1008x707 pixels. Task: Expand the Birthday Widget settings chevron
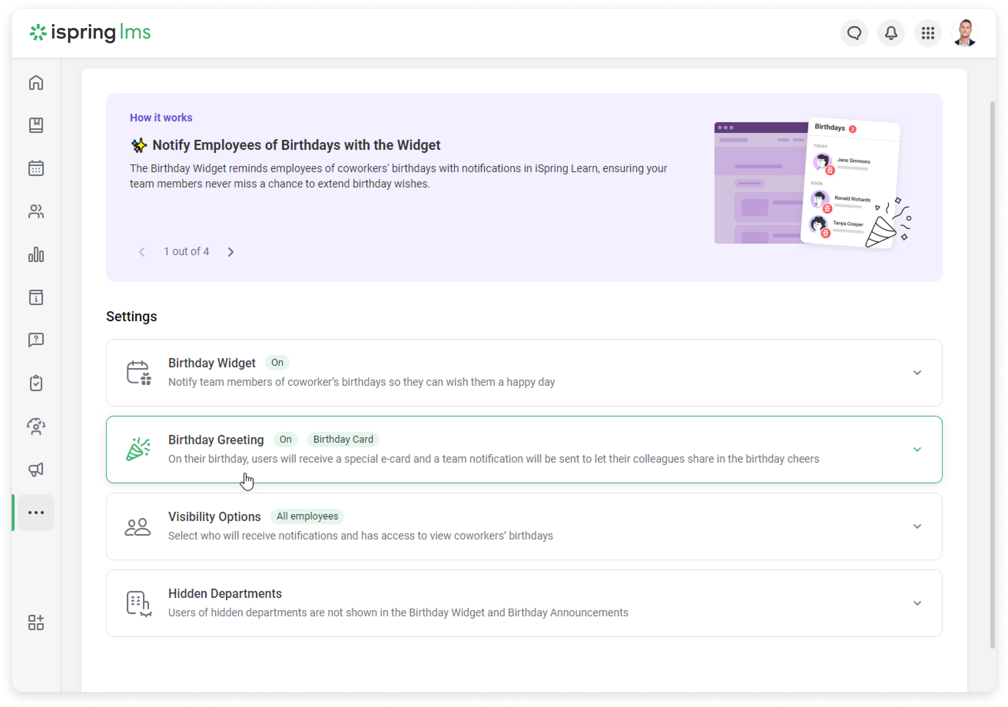click(x=917, y=372)
